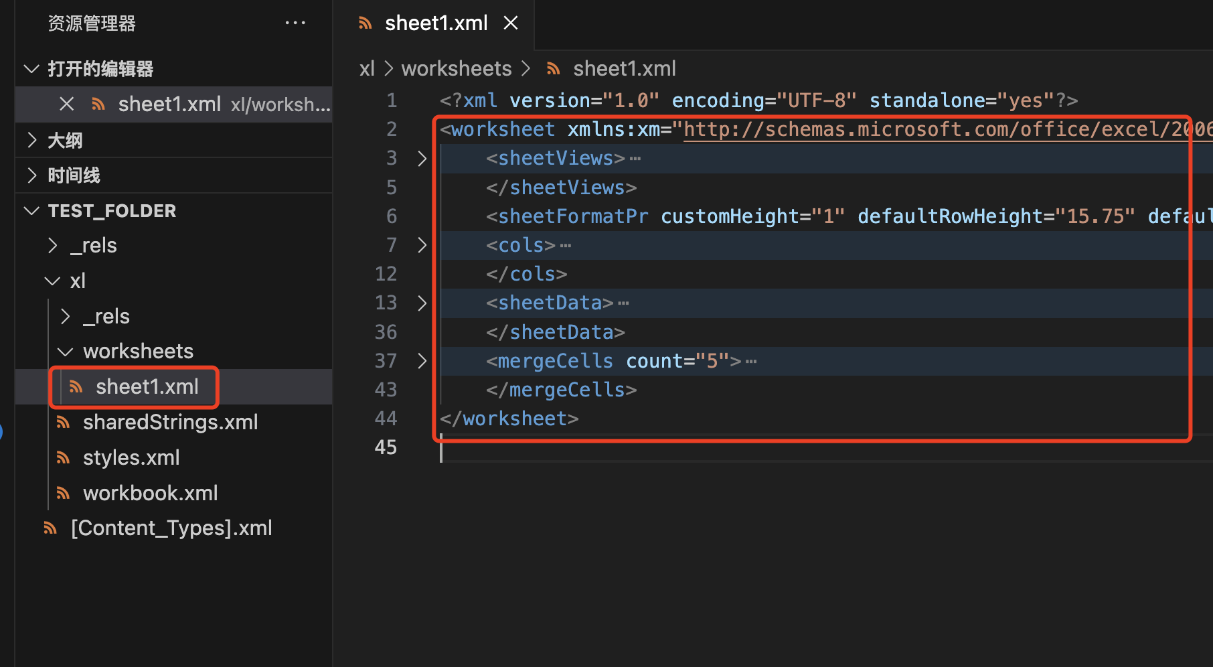Click the folded ellipsis after sheetViews
This screenshot has width=1213, height=667.
pos(635,159)
